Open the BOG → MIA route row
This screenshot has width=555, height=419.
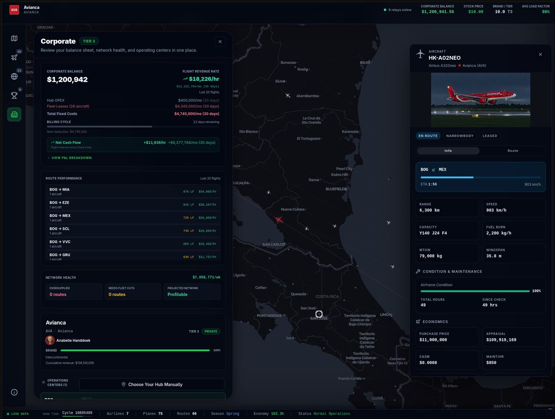(x=133, y=191)
